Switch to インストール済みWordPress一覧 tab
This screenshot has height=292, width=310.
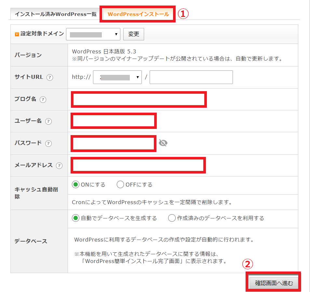(x=56, y=14)
